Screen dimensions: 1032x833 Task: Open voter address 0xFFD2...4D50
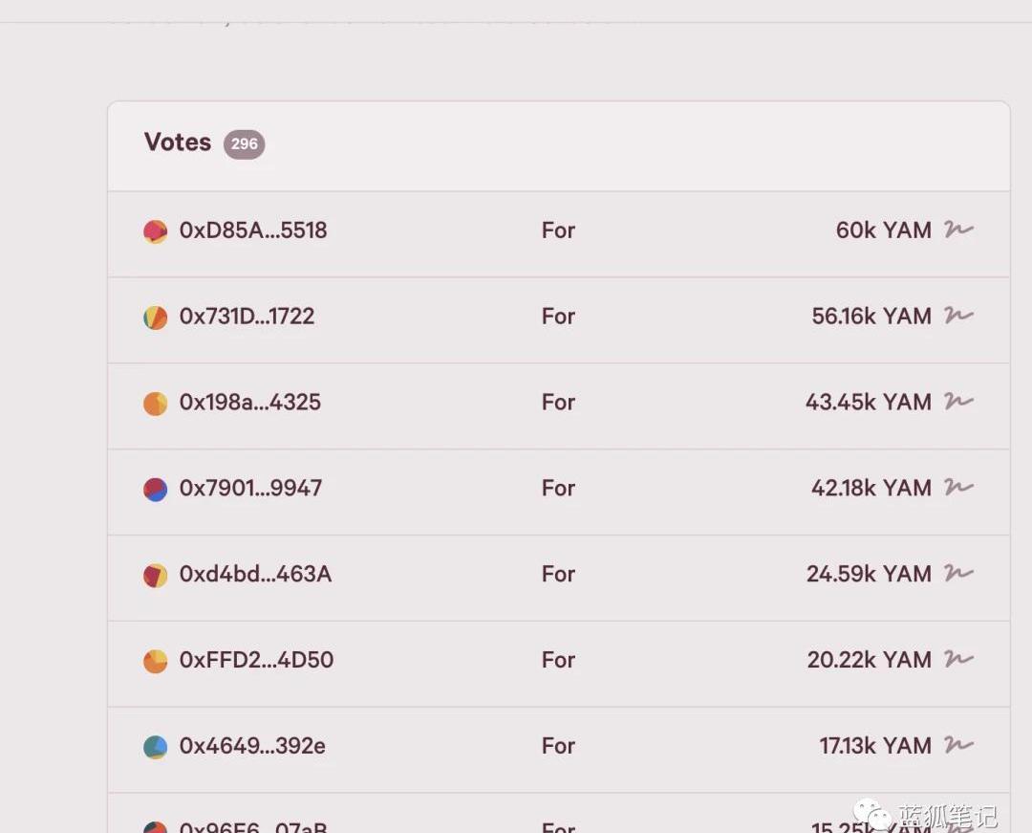257,659
